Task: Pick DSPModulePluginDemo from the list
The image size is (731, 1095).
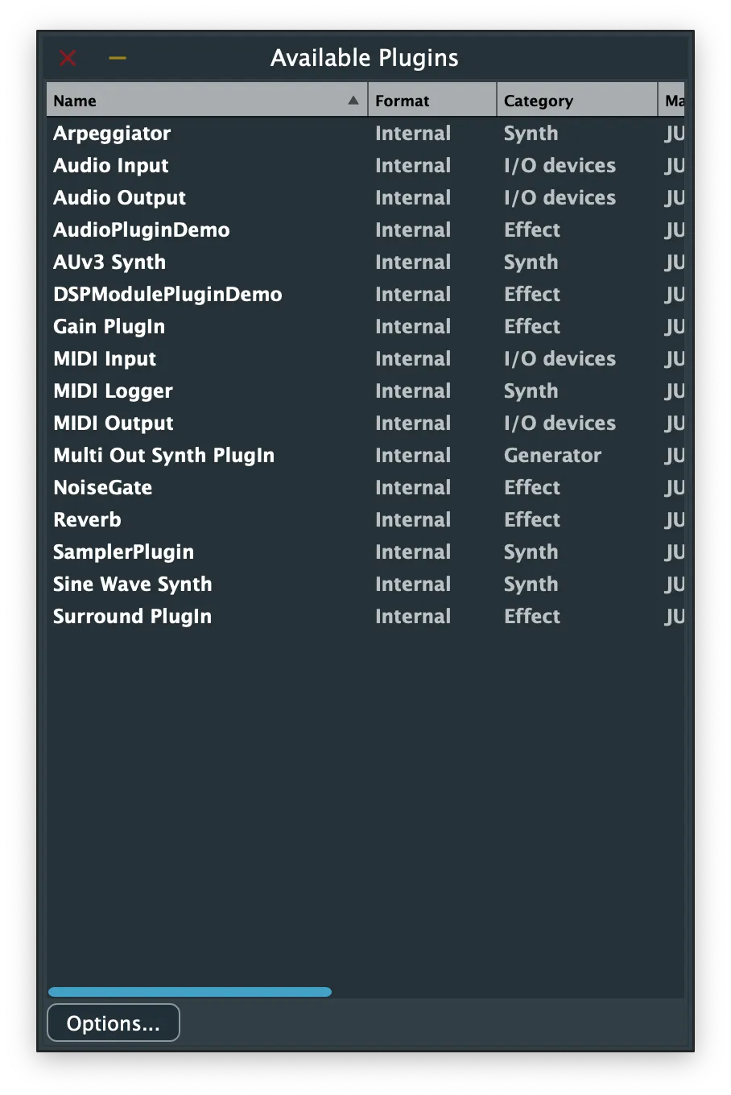Action: click(x=167, y=295)
